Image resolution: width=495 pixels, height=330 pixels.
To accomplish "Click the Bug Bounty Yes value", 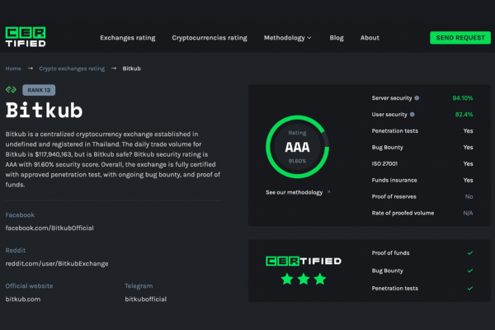I will [468, 147].
